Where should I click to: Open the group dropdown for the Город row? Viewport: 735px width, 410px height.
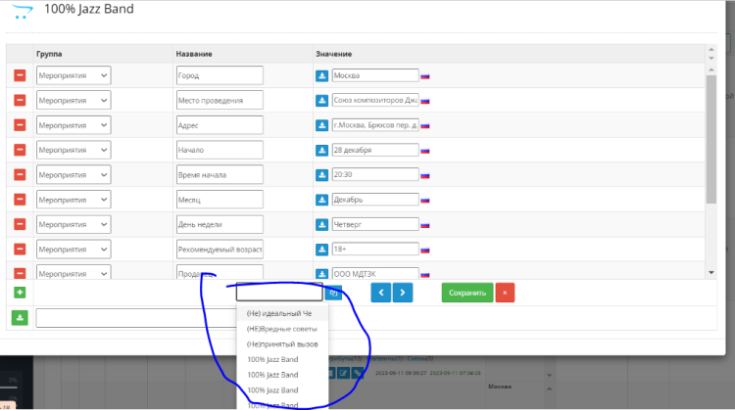pyautogui.click(x=73, y=75)
